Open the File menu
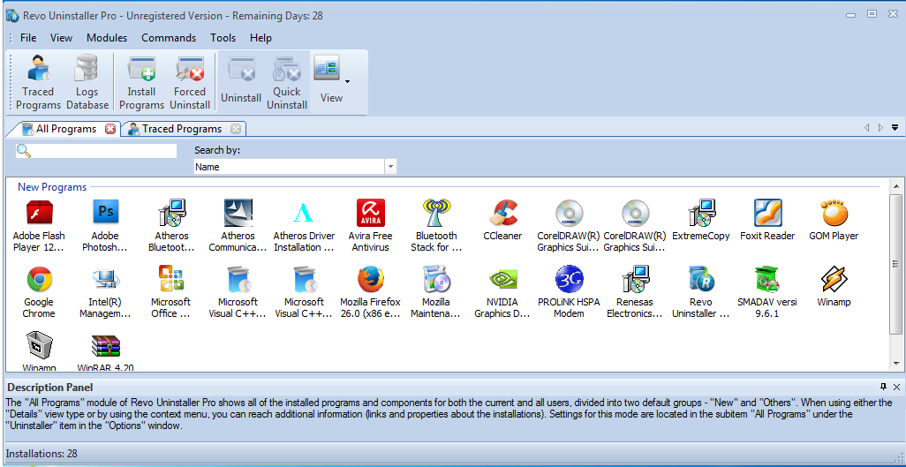Image resolution: width=906 pixels, height=467 pixels. coord(27,38)
